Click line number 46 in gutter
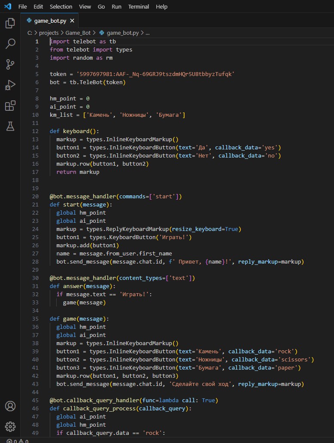Viewport: 334px width, 443px height. (x=35, y=409)
